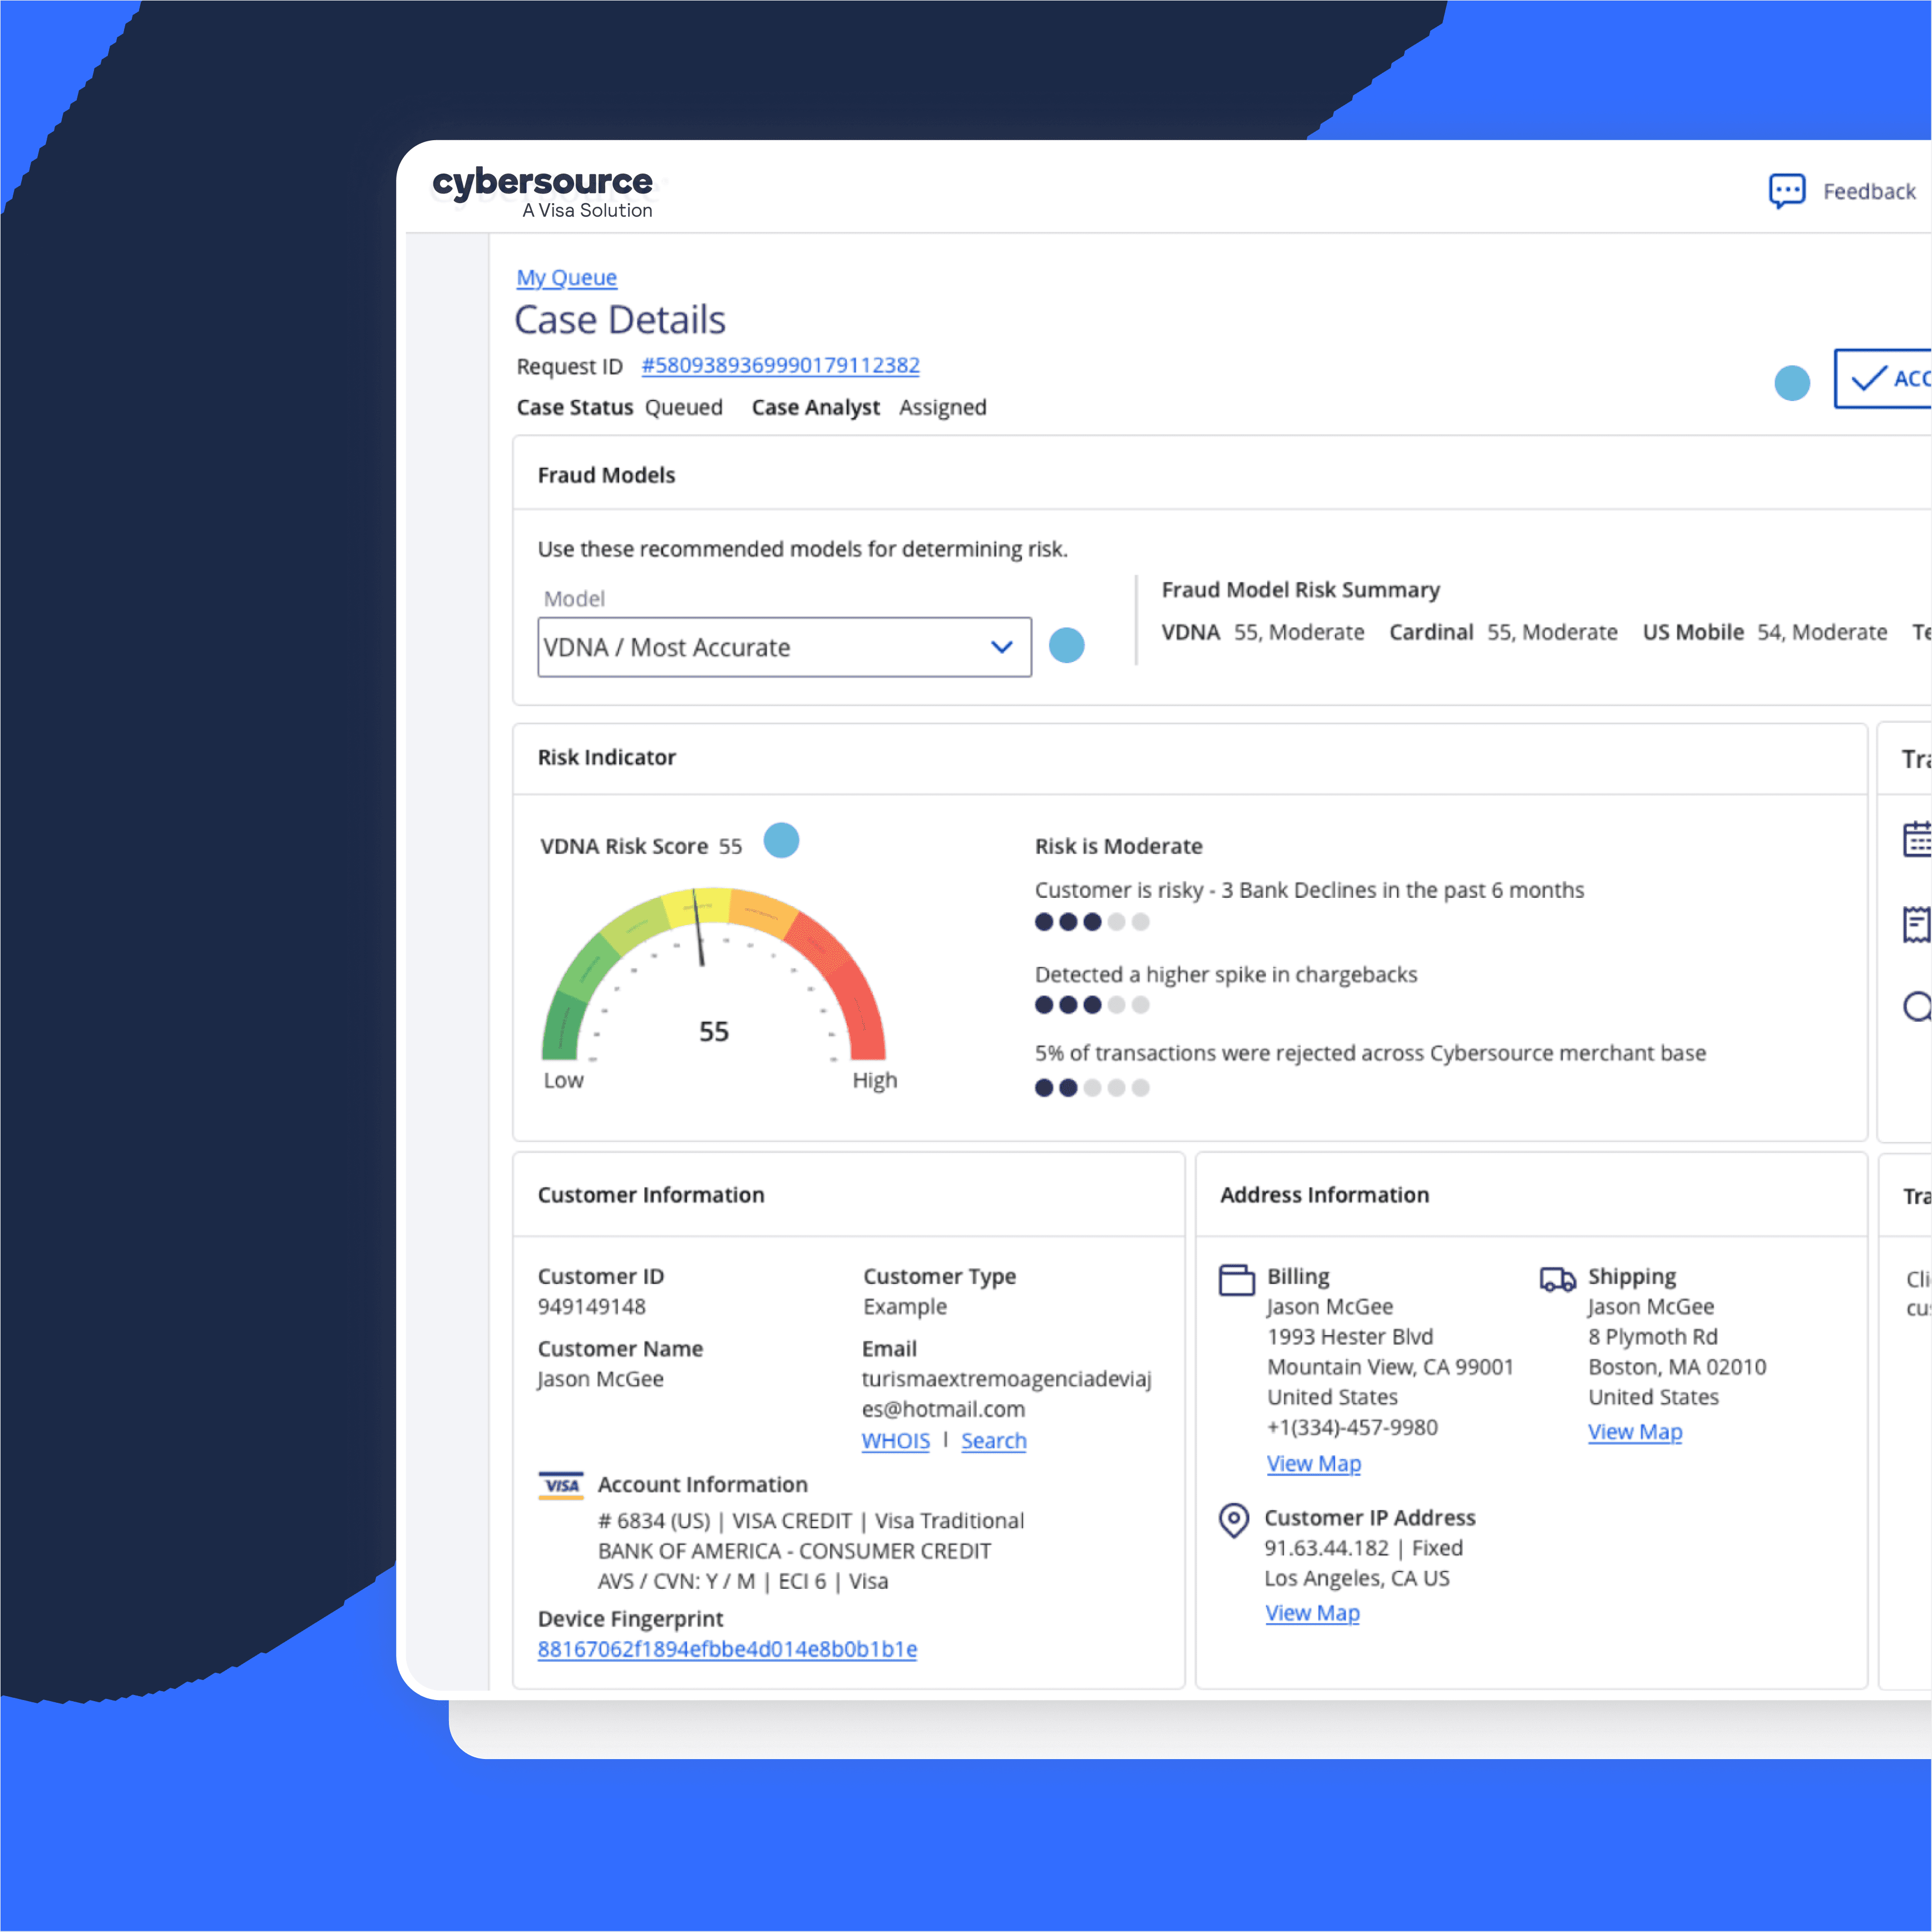This screenshot has height=1932, width=1932.
Task: Select Customer ID value 949149148
Action: [591, 1307]
